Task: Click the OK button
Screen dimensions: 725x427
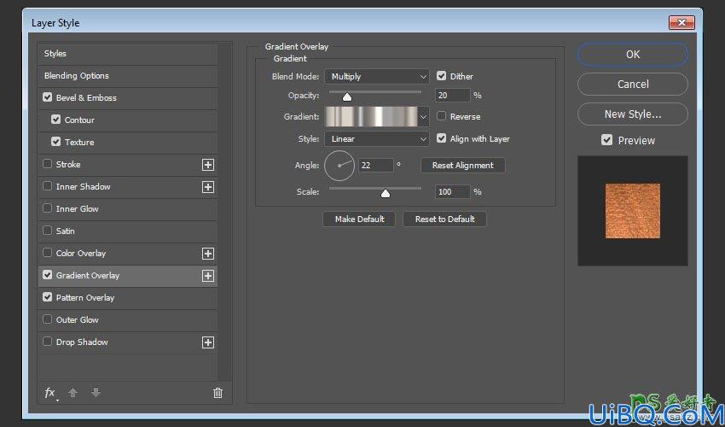Action: tap(633, 54)
